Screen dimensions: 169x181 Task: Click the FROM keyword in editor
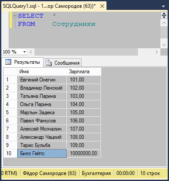(26, 24)
